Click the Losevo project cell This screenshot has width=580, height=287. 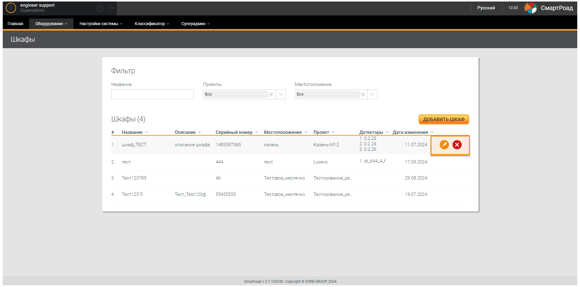(x=321, y=162)
